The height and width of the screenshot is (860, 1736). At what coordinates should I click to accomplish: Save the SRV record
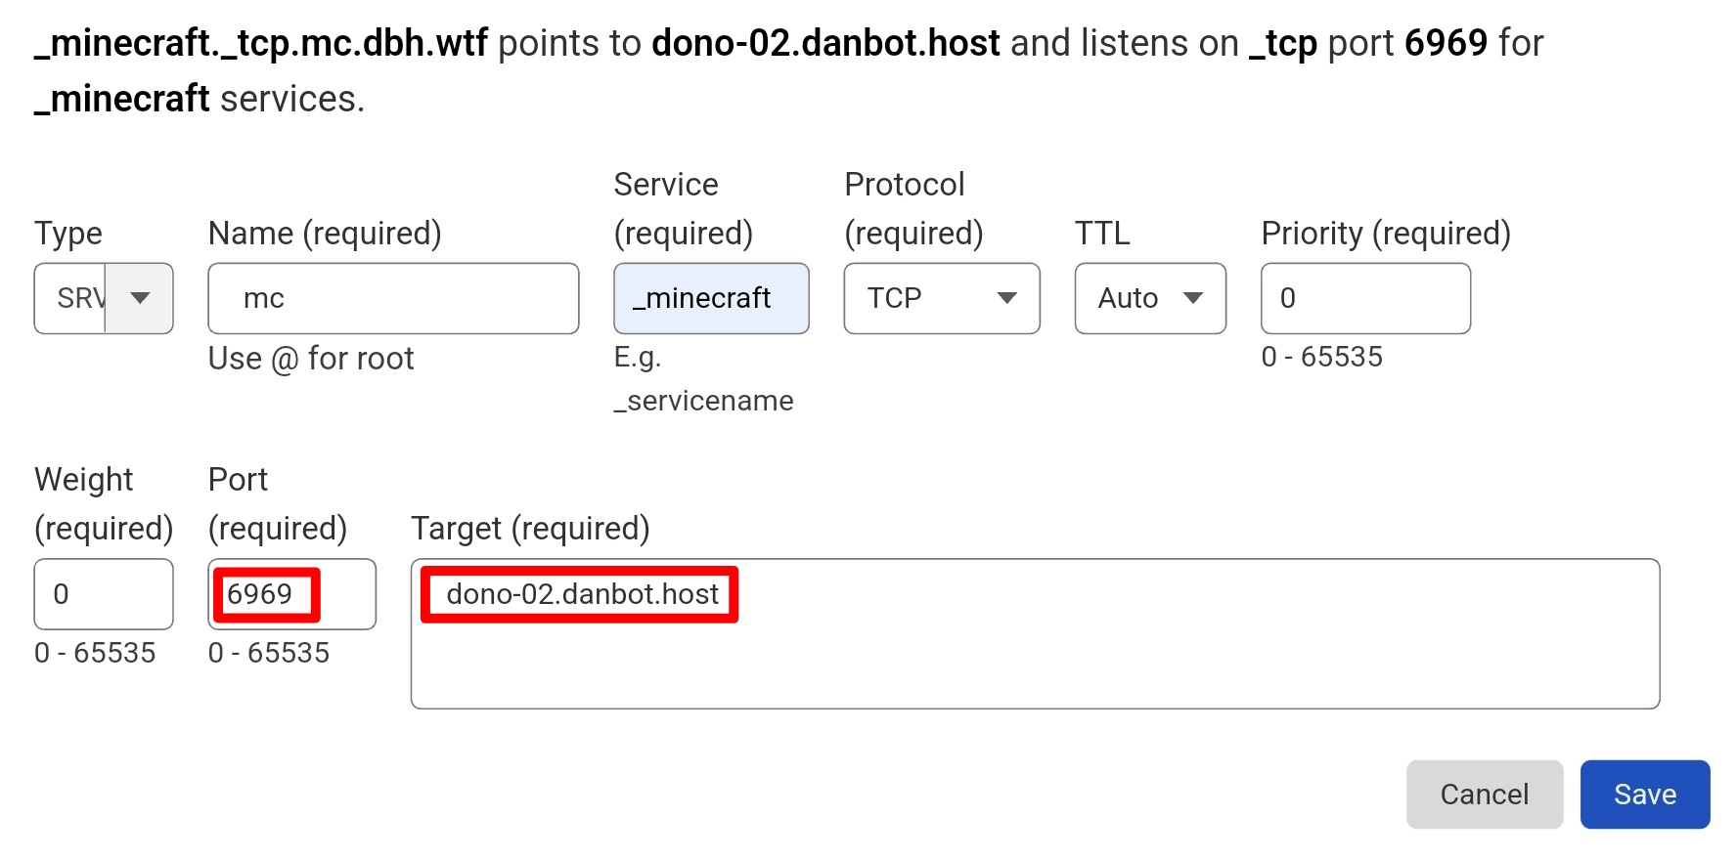tap(1644, 795)
